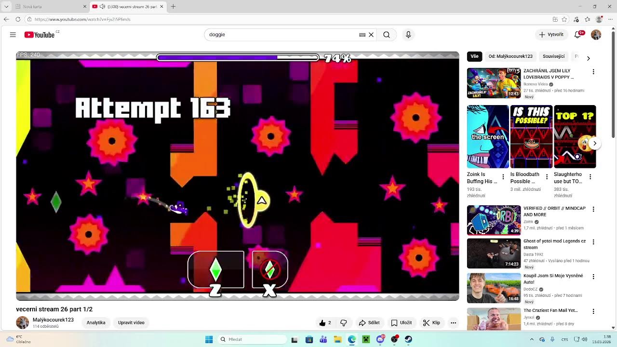Open Malýkocourek123 channel avatar
The height and width of the screenshot is (347, 617).
point(22,323)
